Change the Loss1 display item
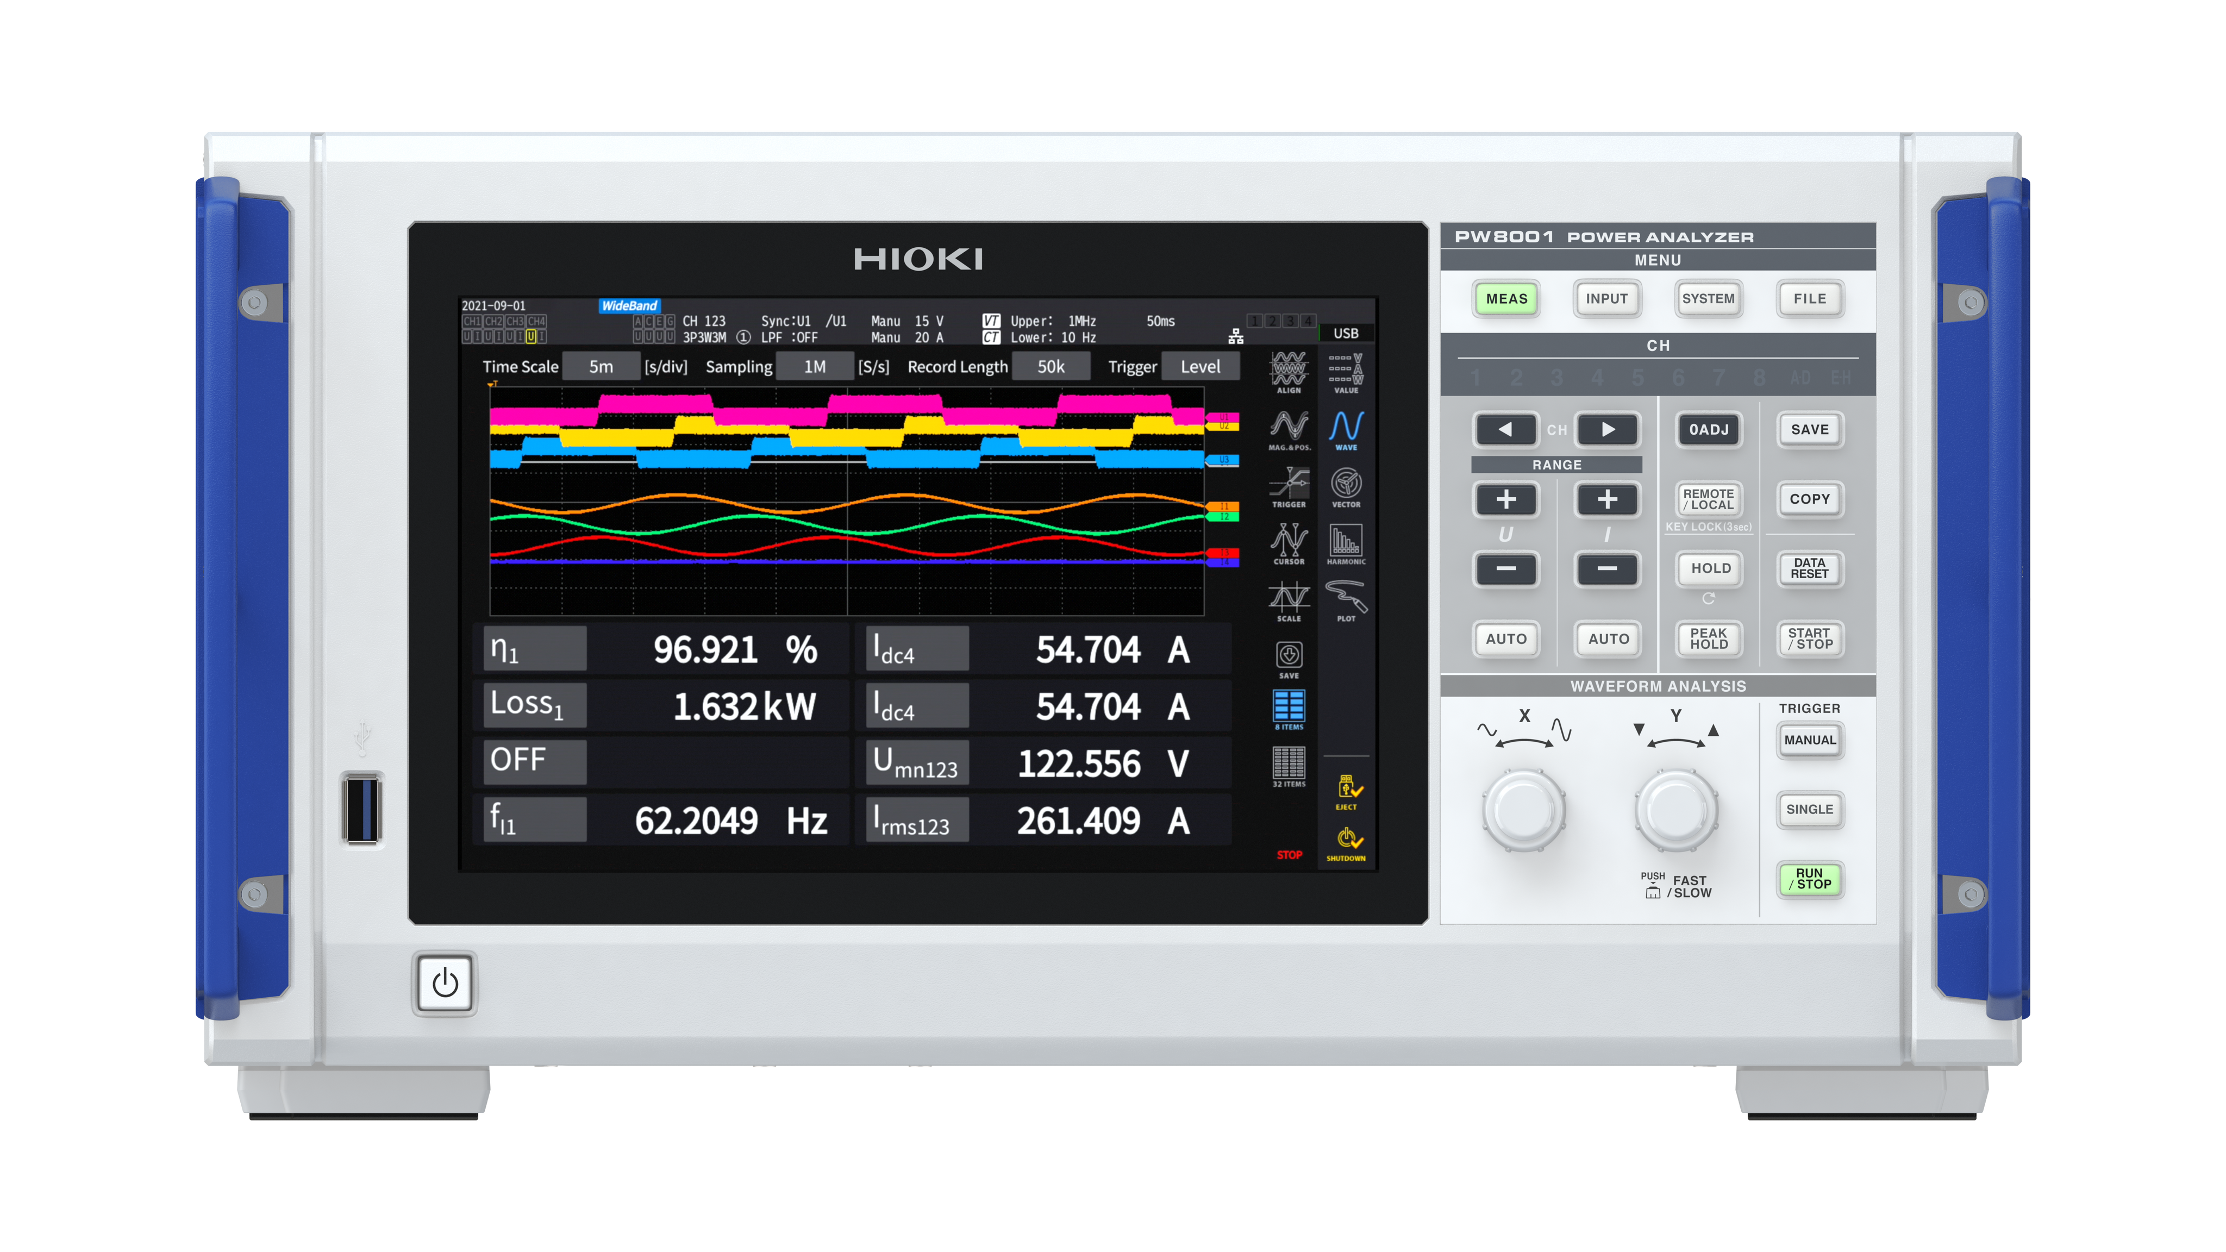Image resolution: width=2226 pixels, height=1252 pixels. 535,705
